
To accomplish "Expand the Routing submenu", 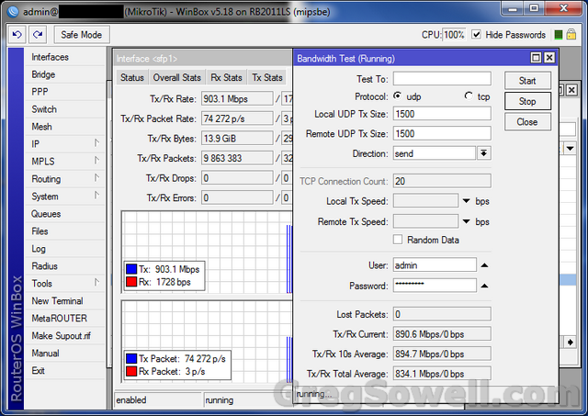I will 96,178.
